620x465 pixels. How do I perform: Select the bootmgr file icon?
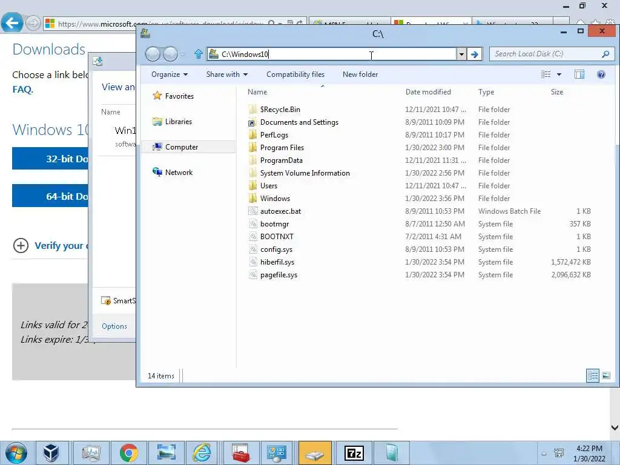[x=252, y=224]
